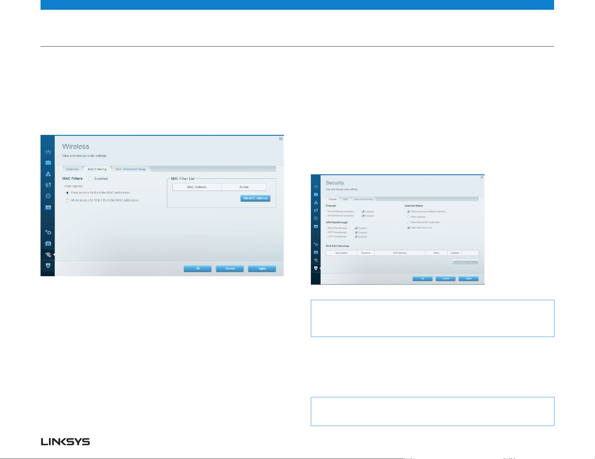Open Connectivity gears icon in Wireless window sidebar
The image size is (595, 459).
click(48, 232)
